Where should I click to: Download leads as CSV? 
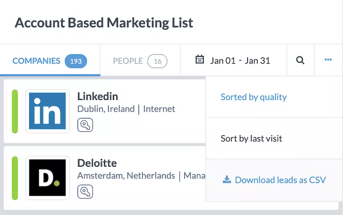pyautogui.click(x=280, y=180)
